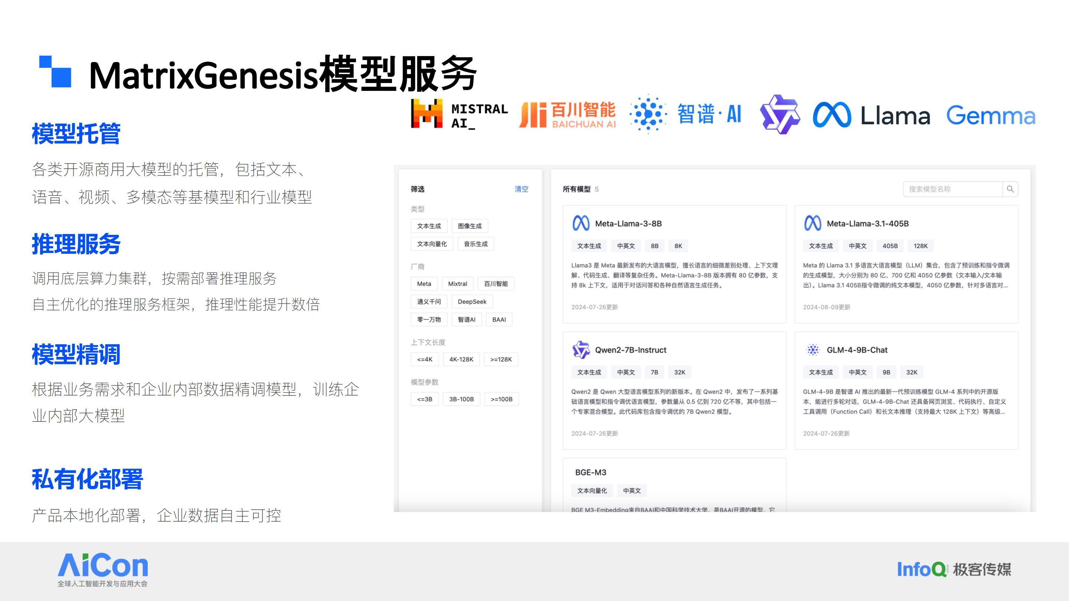Viewport: 1069px width, 601px height.
Task: Click the 智谱·AI logo in banner
Action: pos(685,114)
